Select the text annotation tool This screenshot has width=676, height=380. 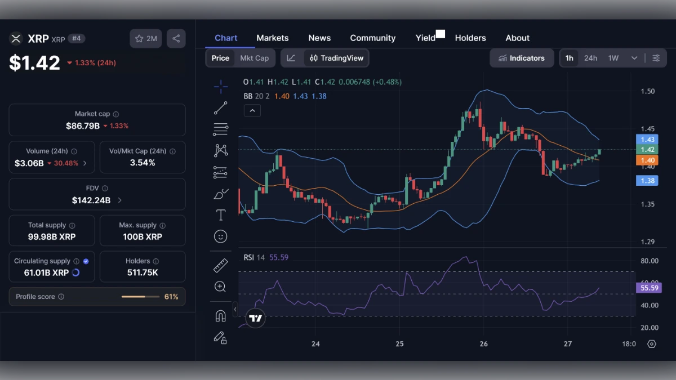[x=220, y=215]
